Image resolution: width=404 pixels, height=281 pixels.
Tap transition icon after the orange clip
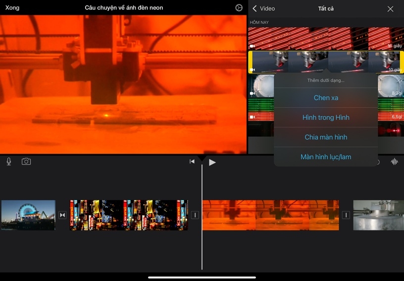(x=346, y=215)
